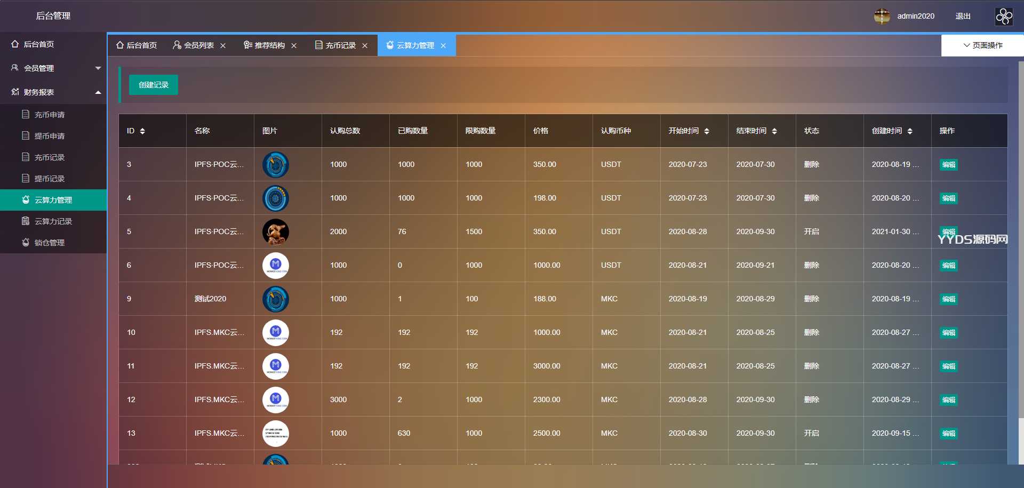
Task: Open 锁仓管理 in the sidebar
Action: pos(50,243)
